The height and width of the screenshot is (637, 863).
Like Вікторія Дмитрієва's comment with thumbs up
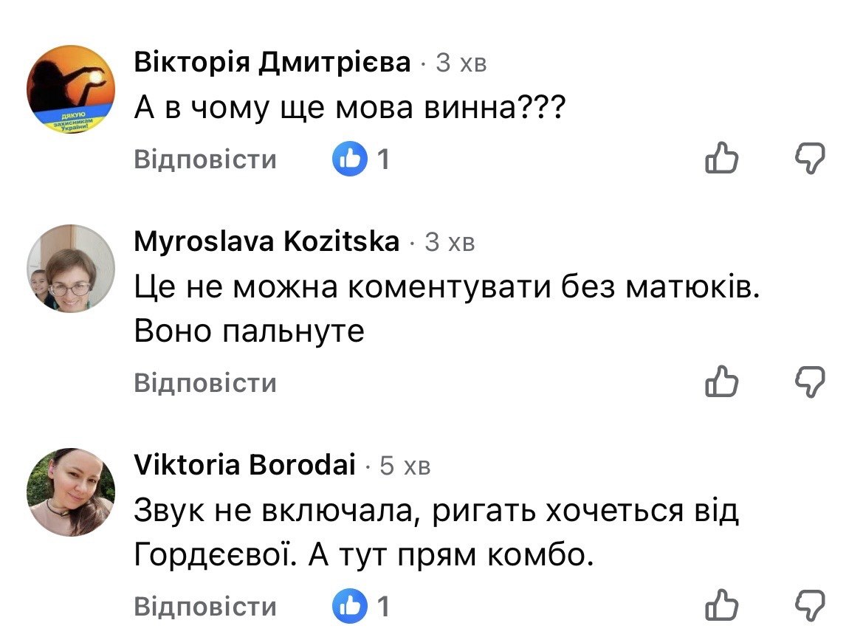click(x=721, y=158)
